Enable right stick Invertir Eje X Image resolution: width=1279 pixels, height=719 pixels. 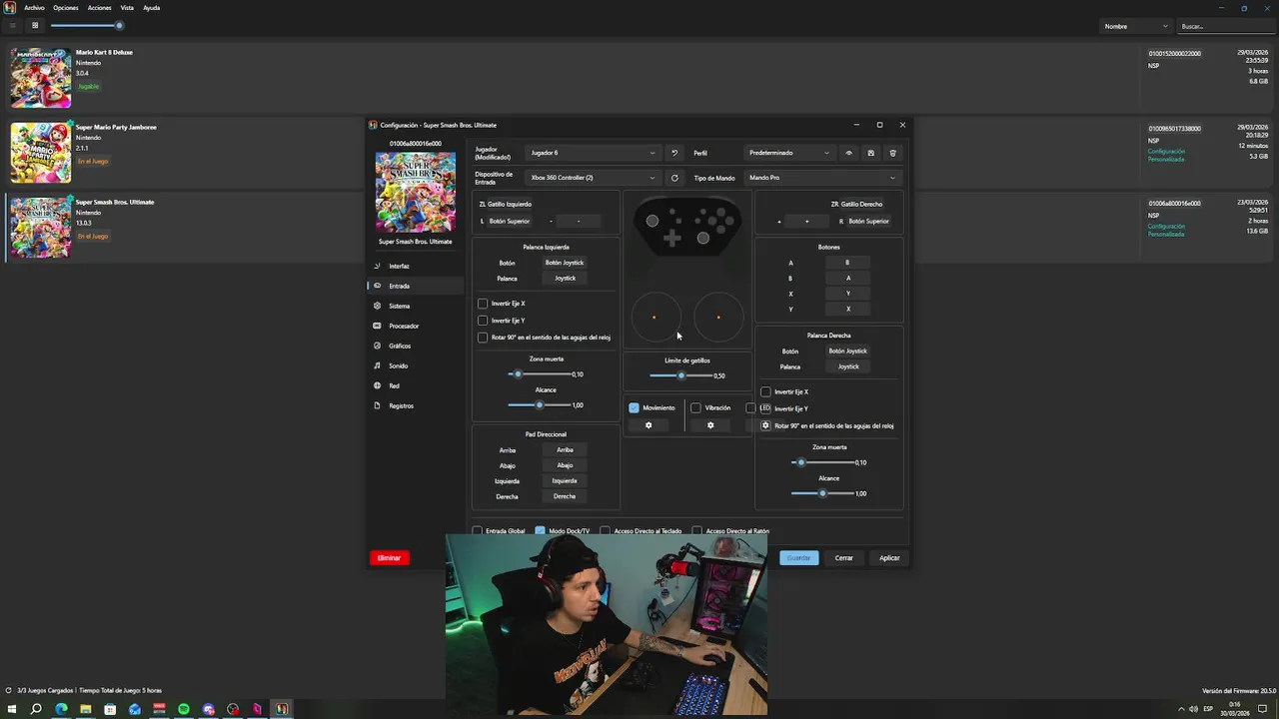coord(765,391)
